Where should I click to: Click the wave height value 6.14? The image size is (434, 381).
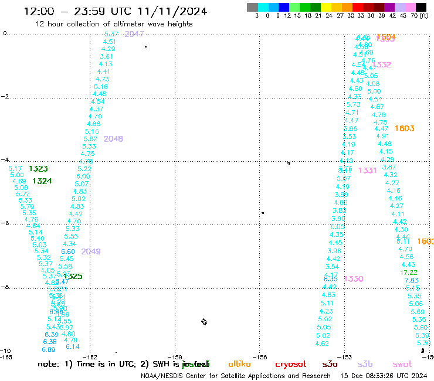click(x=73, y=346)
